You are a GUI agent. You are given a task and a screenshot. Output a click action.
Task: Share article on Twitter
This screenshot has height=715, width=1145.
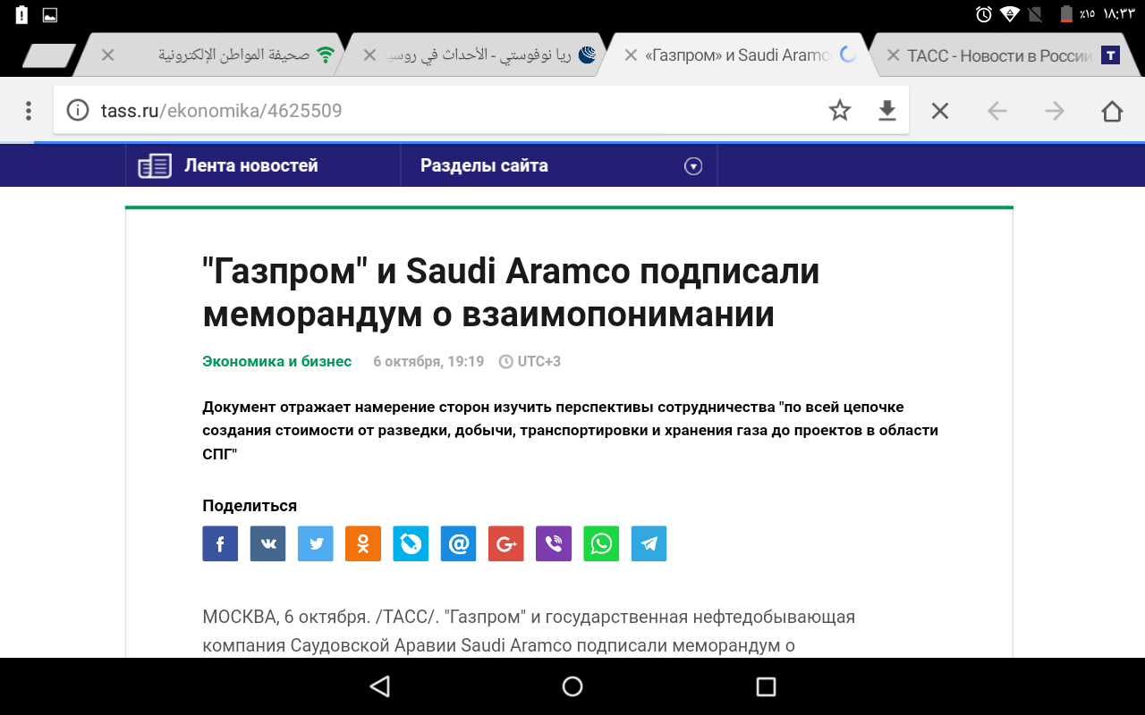tap(315, 543)
